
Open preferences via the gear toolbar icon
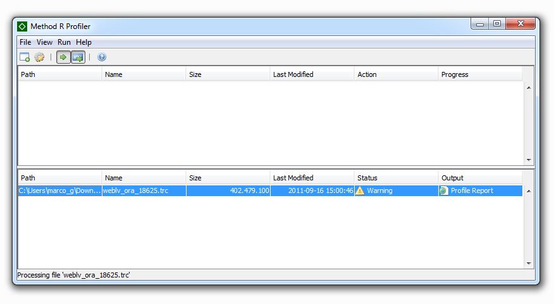39,57
